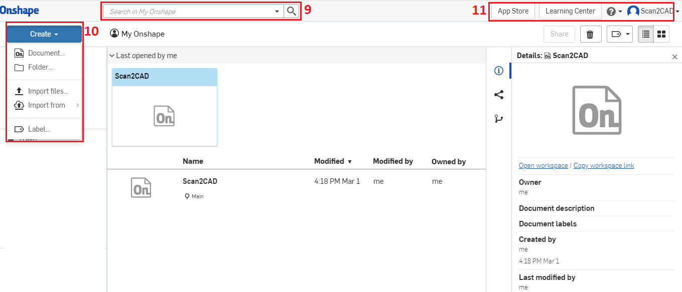Image resolution: width=682 pixels, height=292 pixels.
Task: Click the search magnifier icon
Action: point(291,11)
